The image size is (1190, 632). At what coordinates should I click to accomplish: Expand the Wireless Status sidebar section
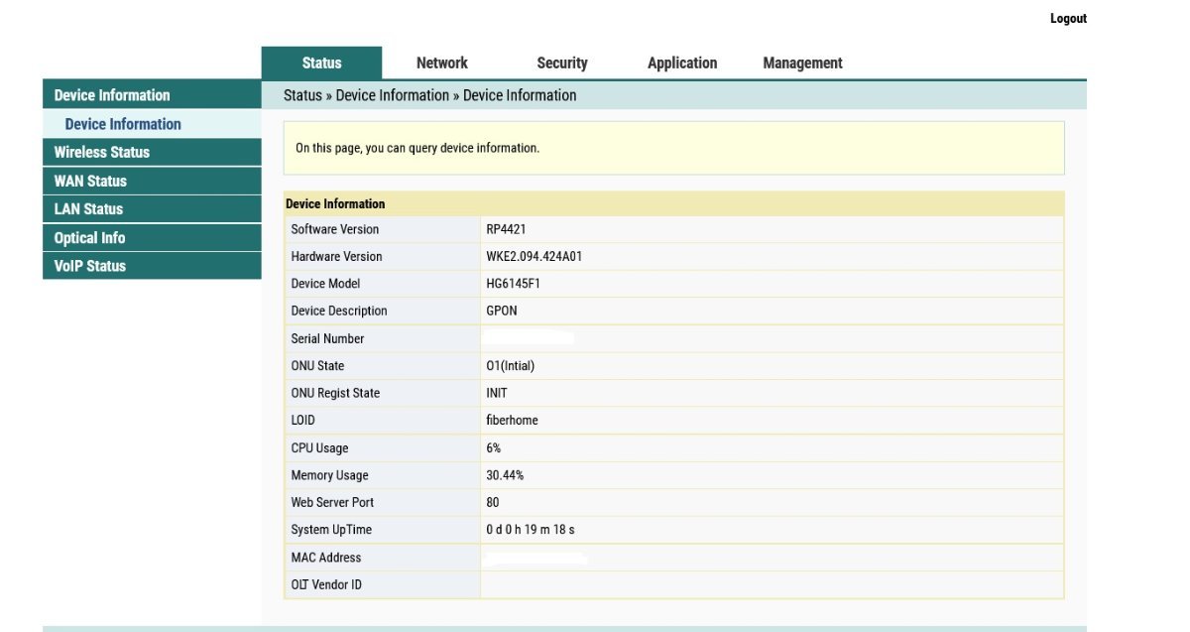pos(102,152)
